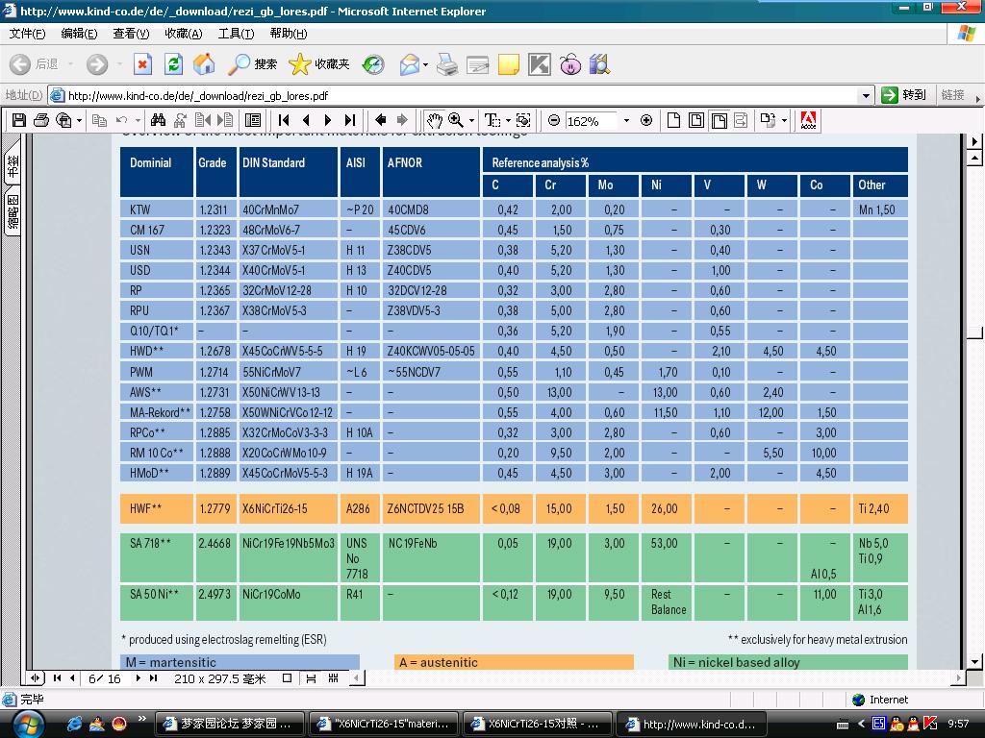Click the vertical scrollbar thumb
Viewport: 985px width, 738px height.
point(974,332)
